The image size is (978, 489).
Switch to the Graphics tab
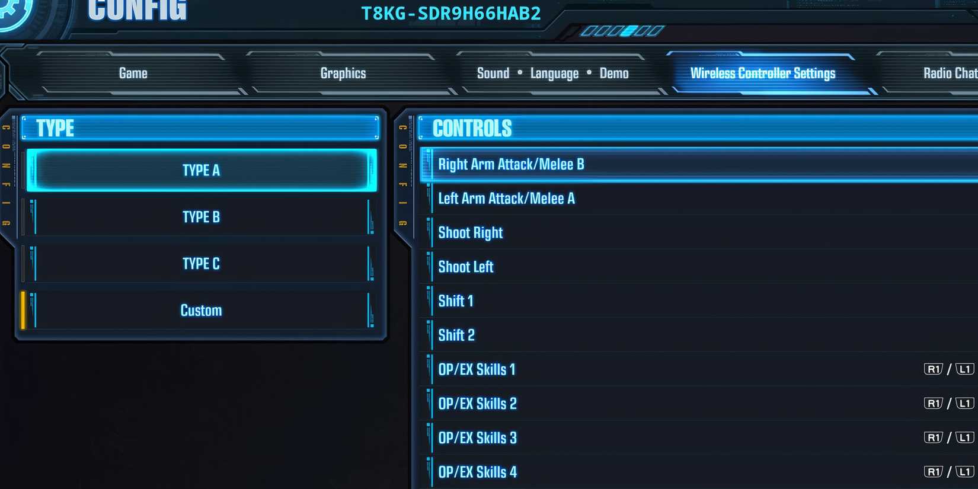(343, 73)
